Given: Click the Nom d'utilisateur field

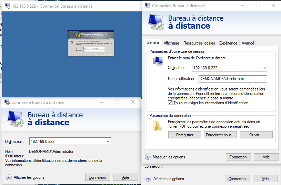Looking at the screenshot, I should (233, 79).
